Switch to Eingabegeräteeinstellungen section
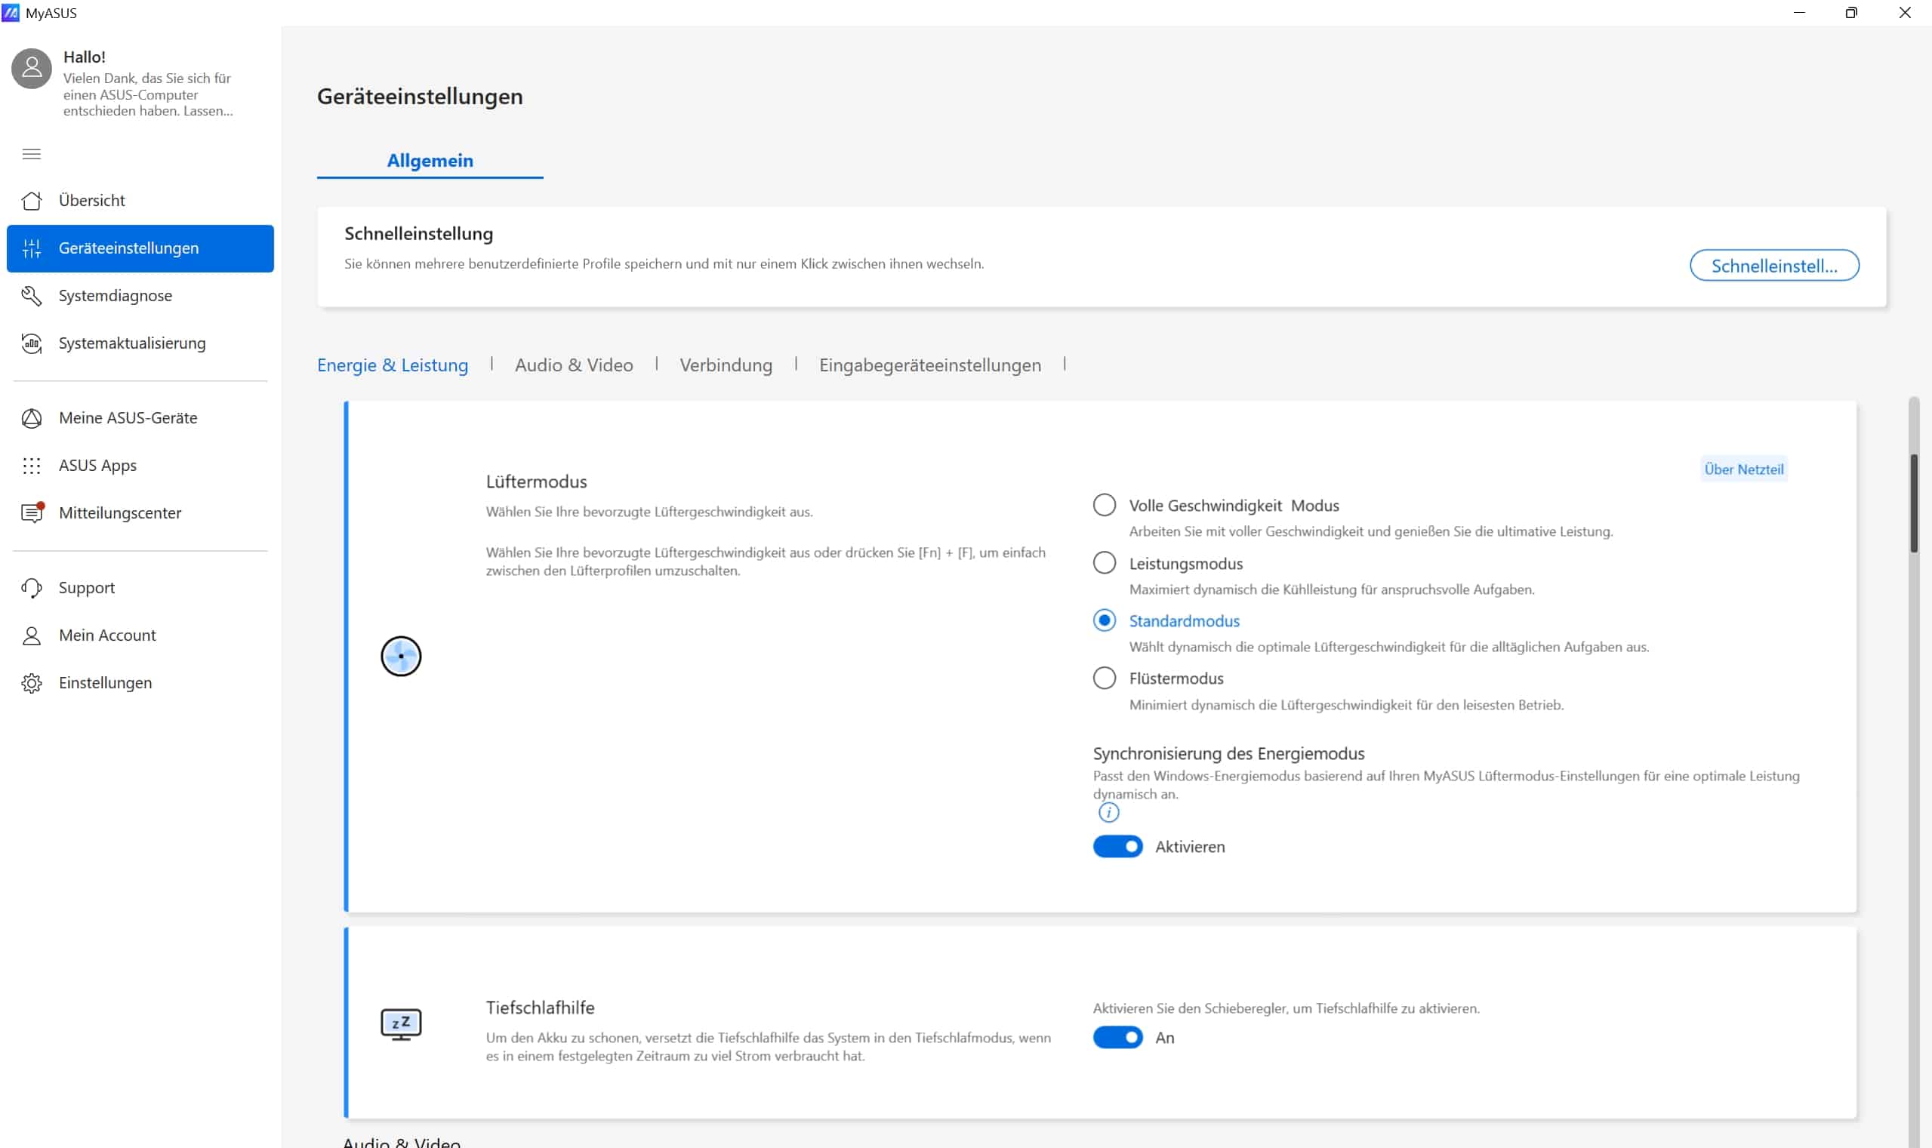This screenshot has width=1932, height=1148. coord(929,365)
